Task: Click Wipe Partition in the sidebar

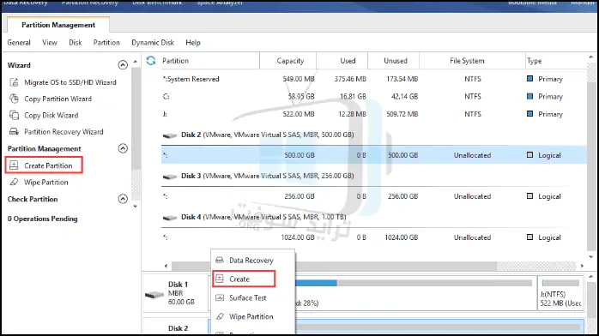Action: (x=46, y=182)
